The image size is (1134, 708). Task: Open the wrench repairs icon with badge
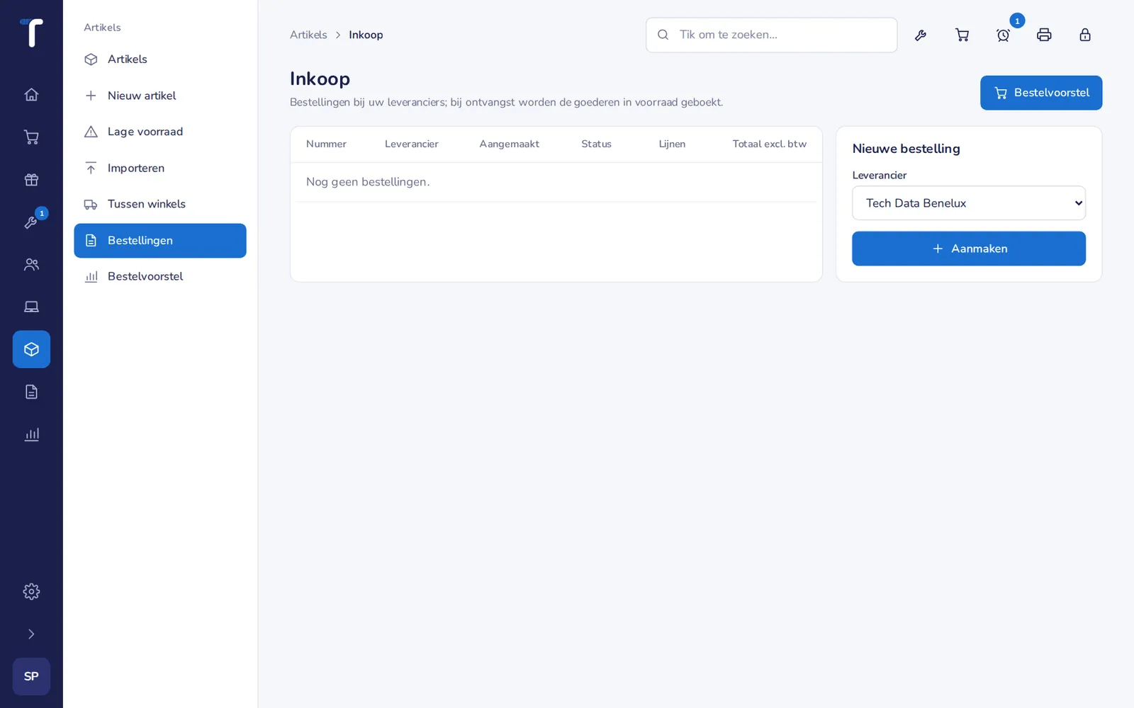click(x=31, y=222)
